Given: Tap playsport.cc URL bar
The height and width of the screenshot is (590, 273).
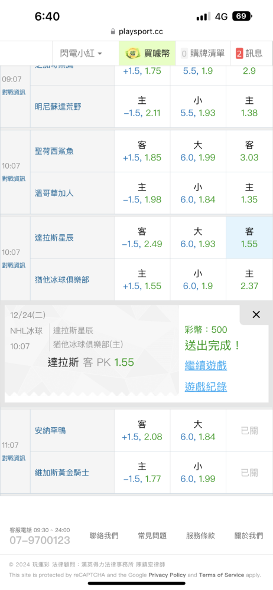Looking at the screenshot, I should coord(136,32).
